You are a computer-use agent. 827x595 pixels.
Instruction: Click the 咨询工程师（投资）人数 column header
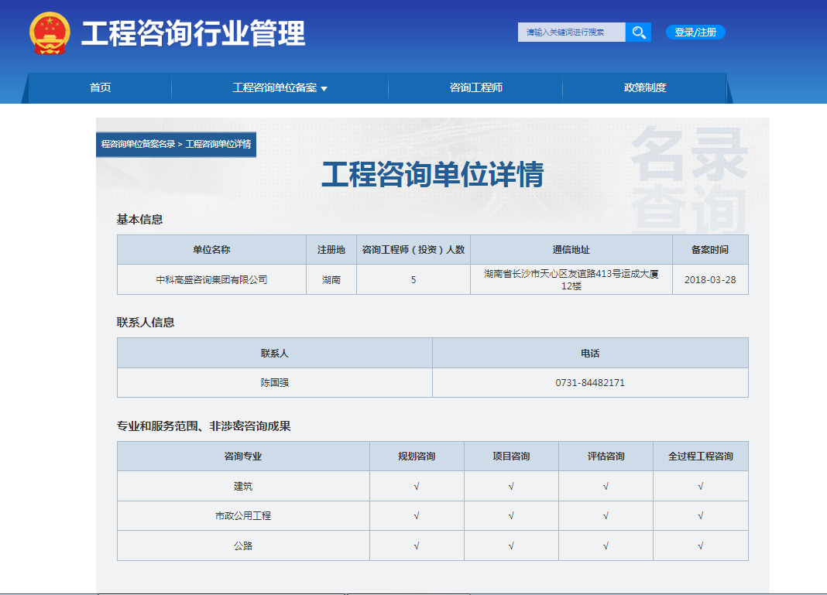[x=413, y=250]
